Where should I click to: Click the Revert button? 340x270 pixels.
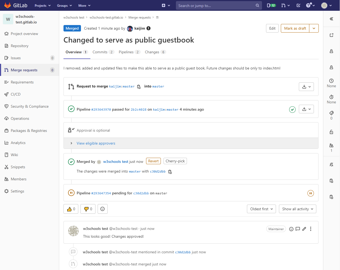[x=153, y=161]
